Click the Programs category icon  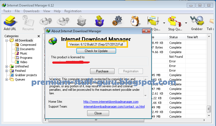click(17, 57)
